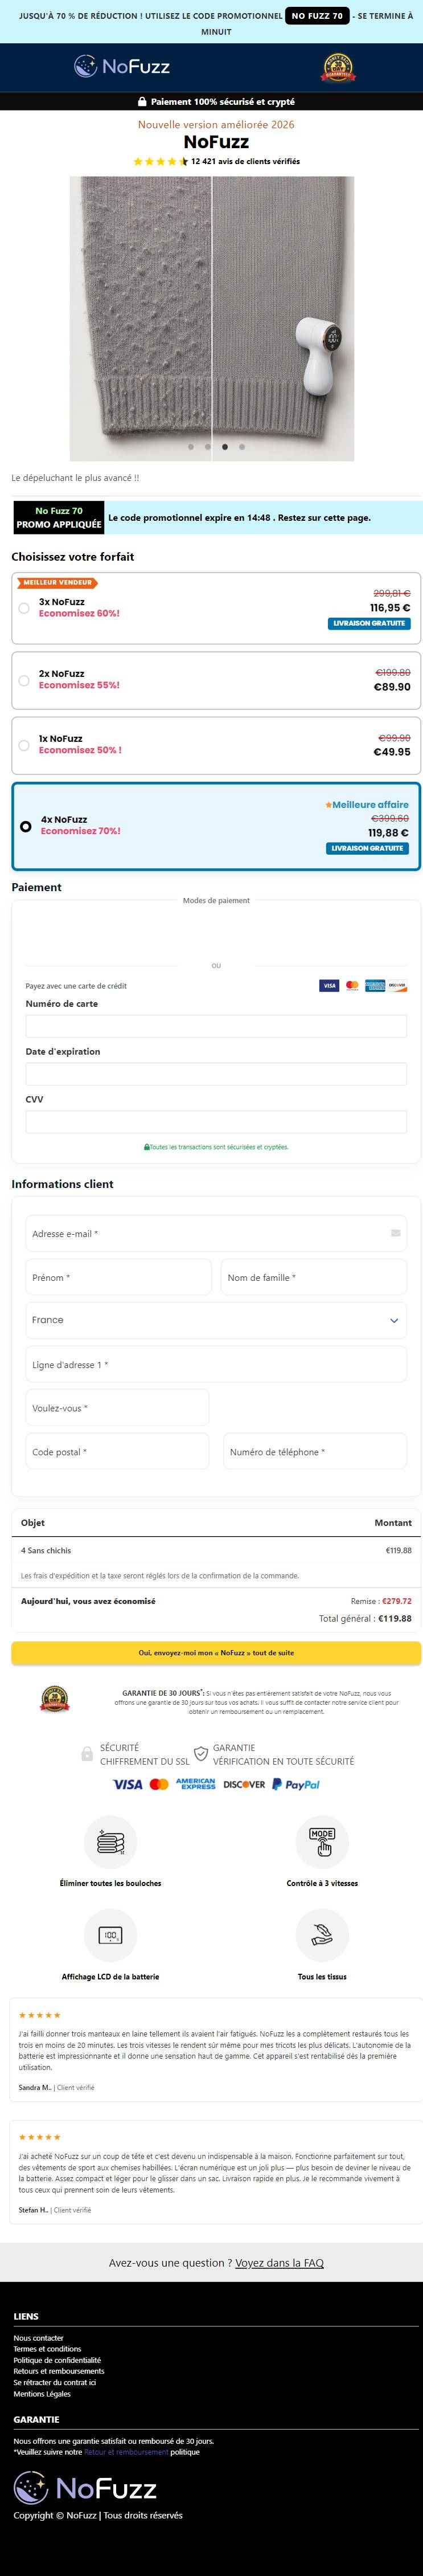Open the Nous contacter footer link
This screenshot has height=2576, width=423.
click(x=38, y=2338)
